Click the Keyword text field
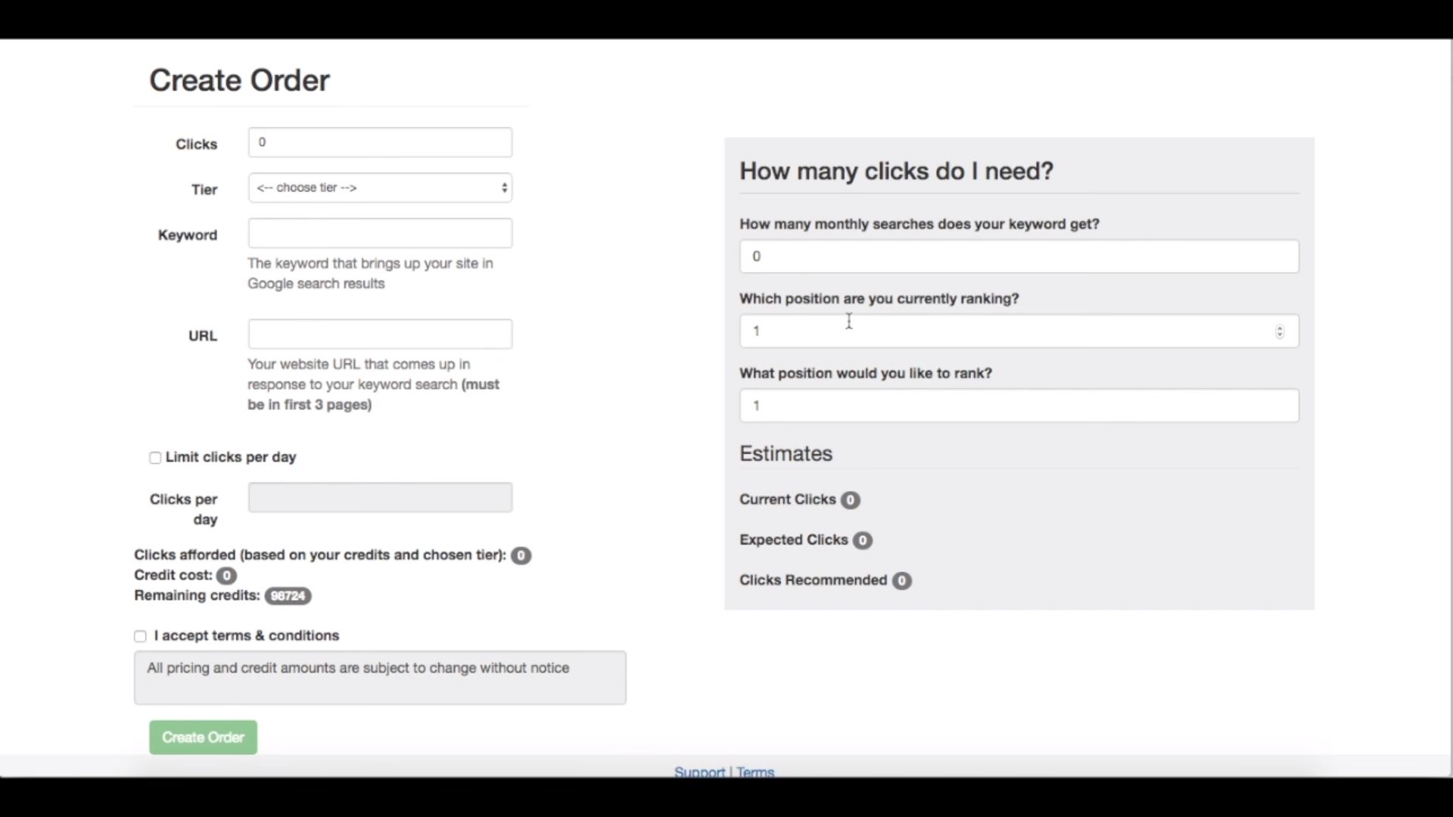The image size is (1453, 817). (x=380, y=233)
